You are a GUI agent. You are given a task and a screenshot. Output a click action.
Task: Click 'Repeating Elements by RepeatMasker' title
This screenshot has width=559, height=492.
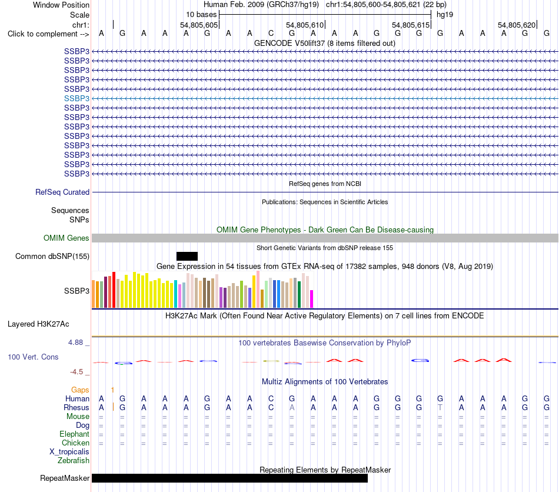(x=325, y=470)
